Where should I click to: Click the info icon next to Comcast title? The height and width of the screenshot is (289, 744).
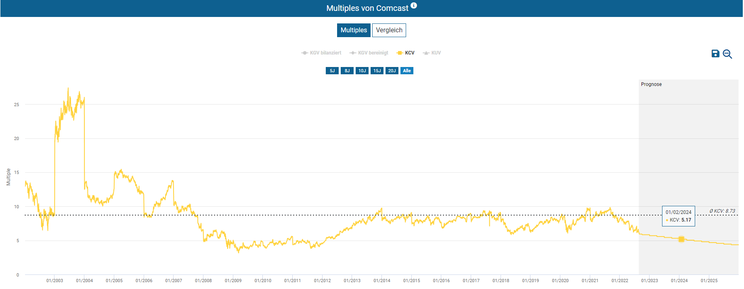coord(414,6)
